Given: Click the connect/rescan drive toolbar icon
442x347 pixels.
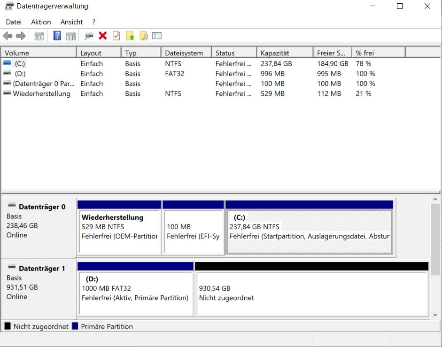Looking at the screenshot, I should (89, 36).
